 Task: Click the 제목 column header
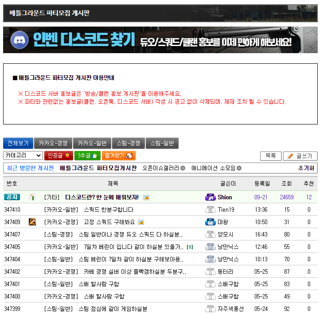pos(113,183)
